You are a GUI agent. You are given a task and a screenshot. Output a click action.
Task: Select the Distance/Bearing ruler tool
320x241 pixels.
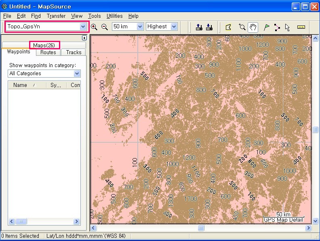tap(301, 27)
